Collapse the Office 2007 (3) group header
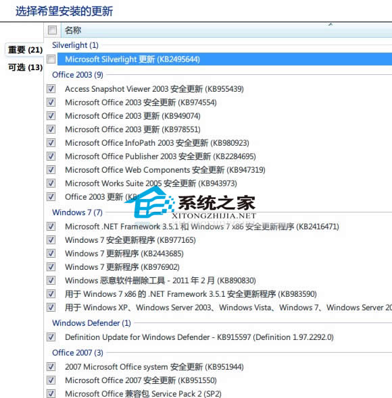 (78, 353)
